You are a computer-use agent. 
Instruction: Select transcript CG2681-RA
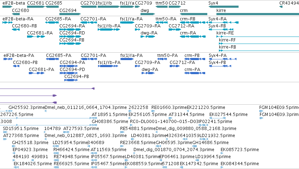point(40,33)
